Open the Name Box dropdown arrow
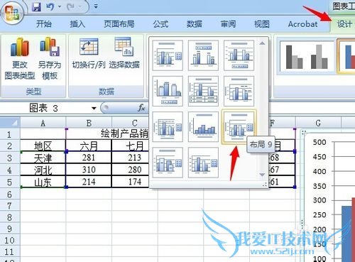Image resolution: width=355 pixels, height=262 pixels. [94, 109]
